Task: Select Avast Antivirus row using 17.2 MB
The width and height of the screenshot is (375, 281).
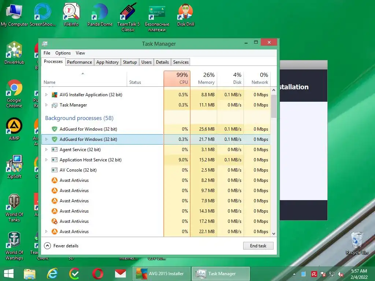Action: 156,221
